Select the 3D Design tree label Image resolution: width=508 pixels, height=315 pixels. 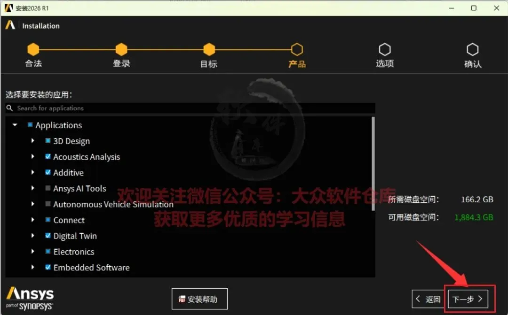[x=71, y=141]
